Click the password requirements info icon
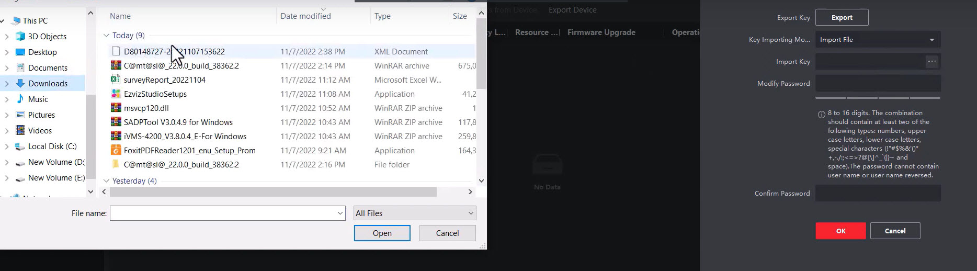The height and width of the screenshot is (271, 977). (x=821, y=114)
